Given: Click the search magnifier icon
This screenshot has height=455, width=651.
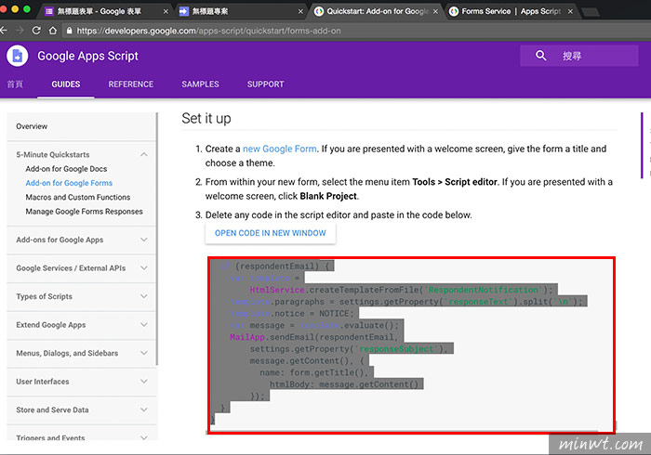Looking at the screenshot, I should (x=540, y=56).
